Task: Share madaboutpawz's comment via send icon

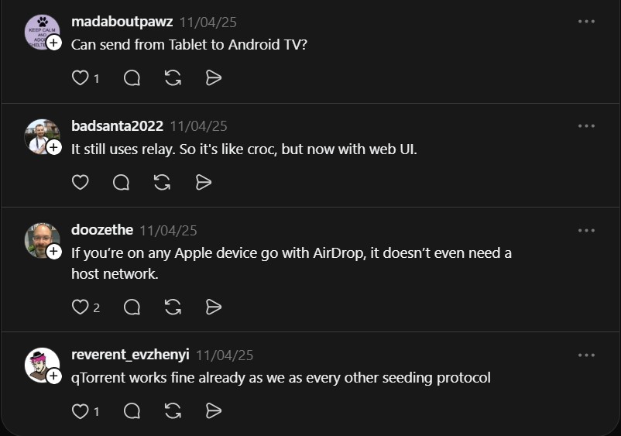Action: [214, 78]
